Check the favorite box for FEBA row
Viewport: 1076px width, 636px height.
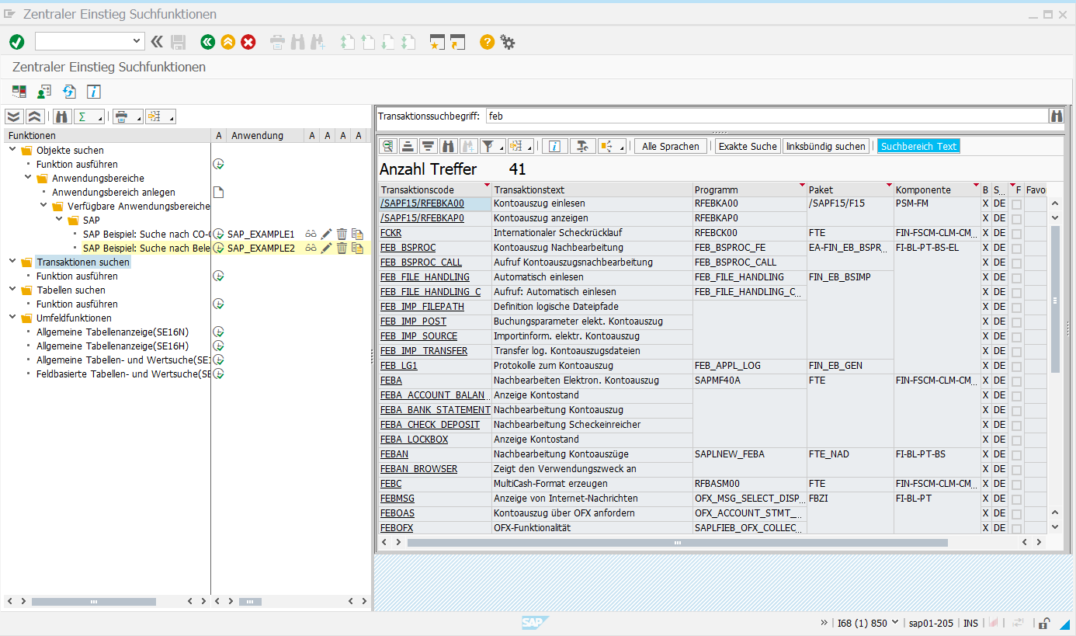[1016, 381]
